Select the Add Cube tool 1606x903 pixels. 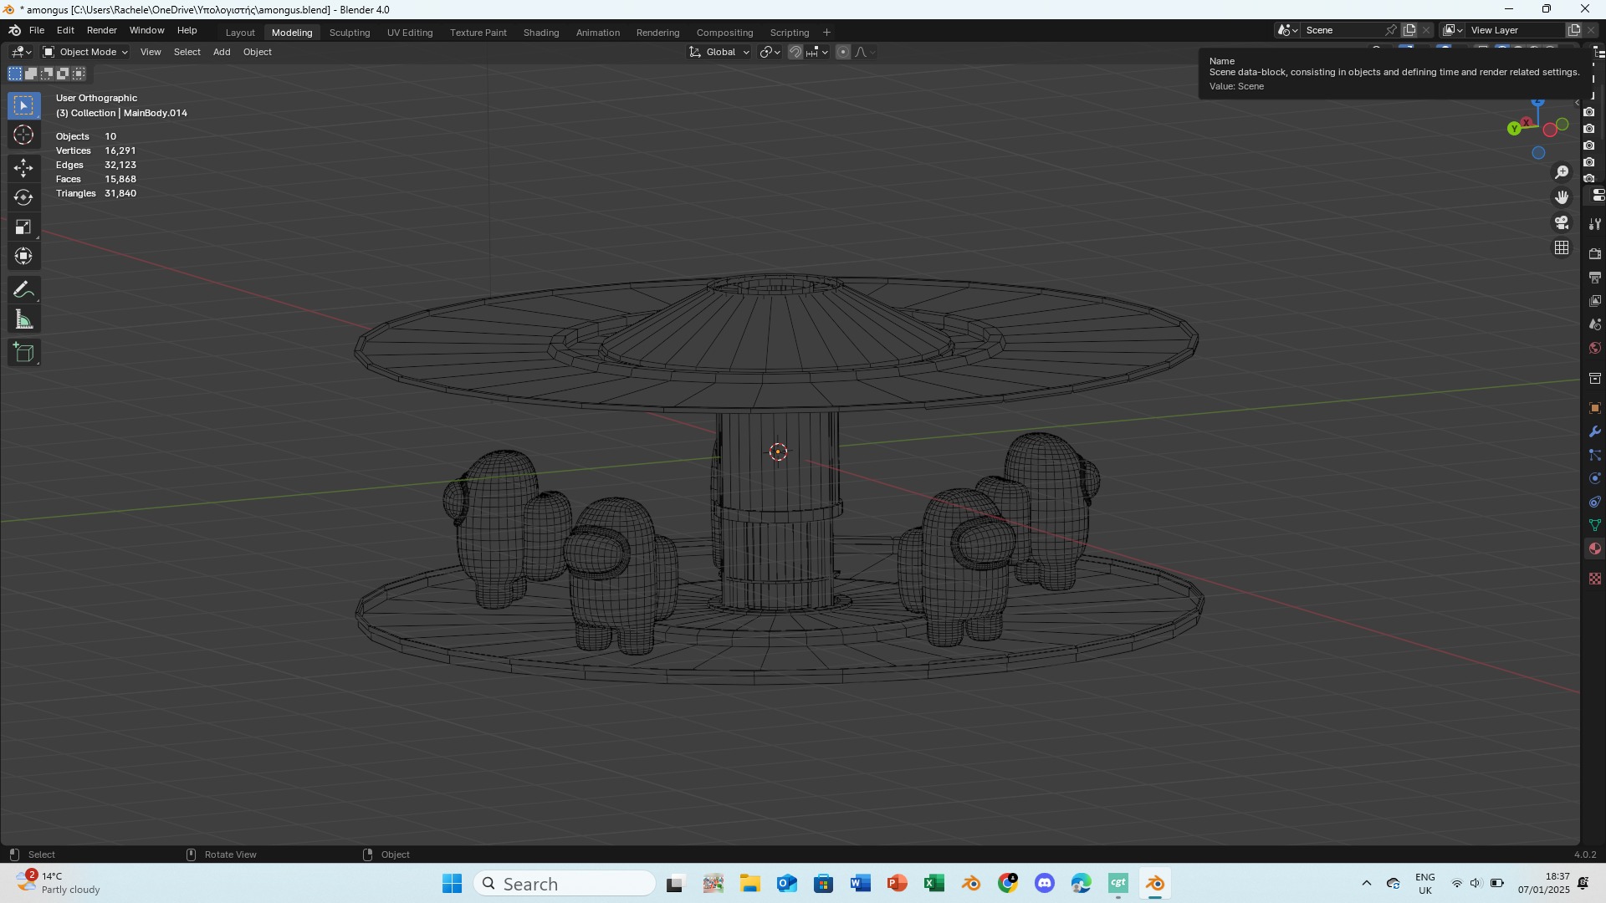23,353
